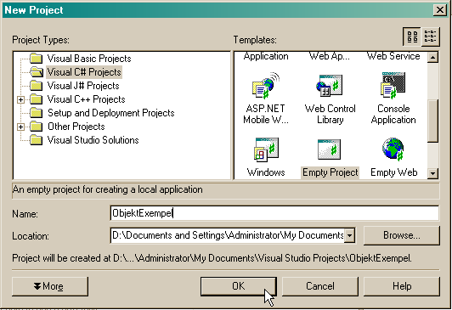The image size is (452, 310).
Task: Switch templates to large icons view
Action: pos(412,37)
